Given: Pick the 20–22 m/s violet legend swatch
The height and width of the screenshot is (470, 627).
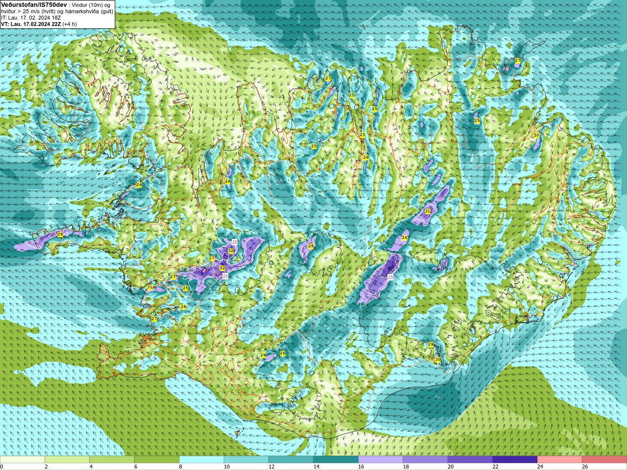Looking at the screenshot, I should [470, 460].
